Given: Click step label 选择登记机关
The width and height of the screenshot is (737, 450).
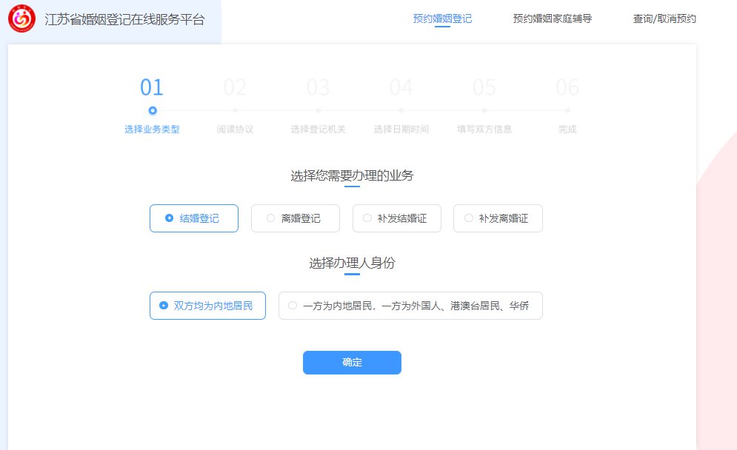Looking at the screenshot, I should coord(319,130).
